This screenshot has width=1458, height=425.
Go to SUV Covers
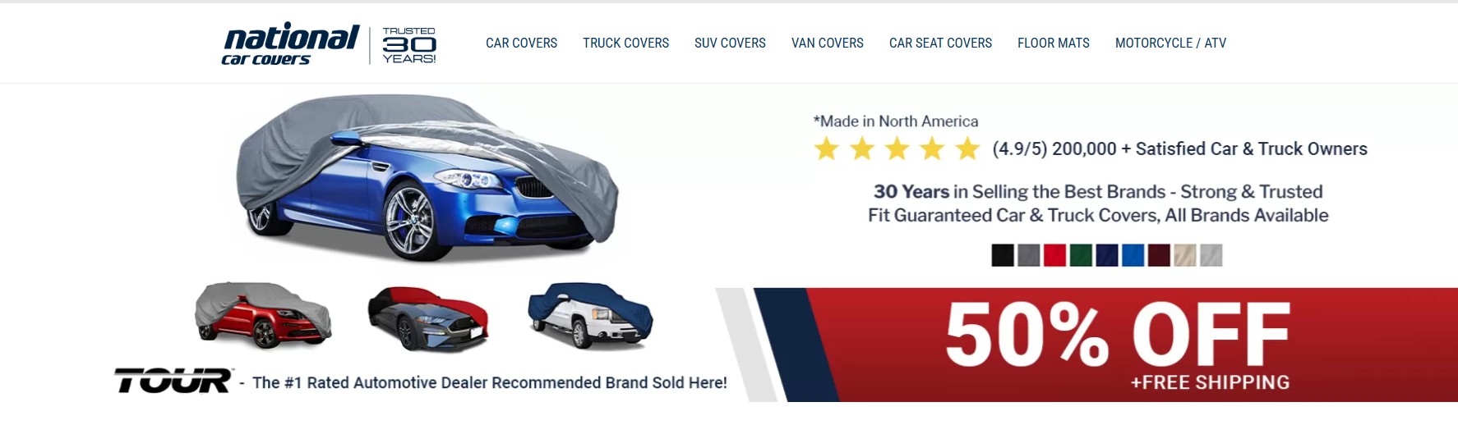(x=730, y=43)
